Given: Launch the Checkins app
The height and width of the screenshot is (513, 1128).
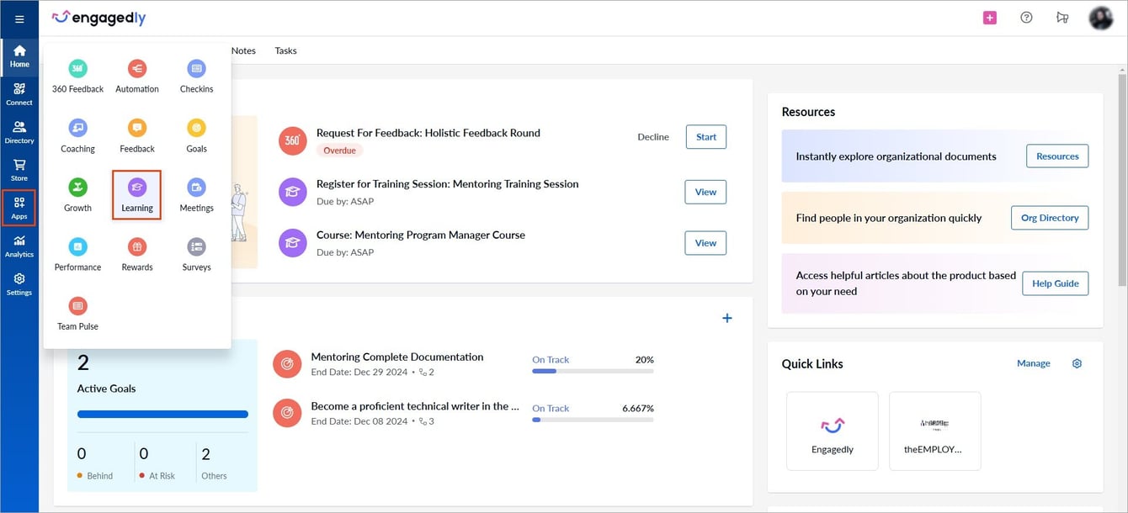Looking at the screenshot, I should [196, 77].
